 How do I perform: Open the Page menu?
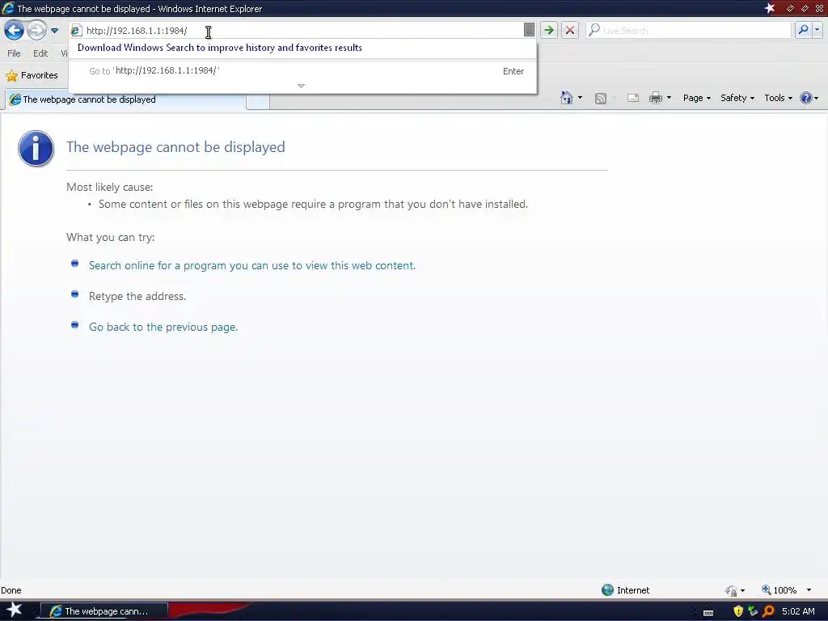click(696, 98)
